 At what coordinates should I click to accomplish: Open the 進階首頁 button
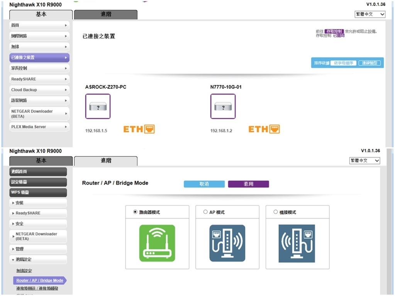[38, 172]
